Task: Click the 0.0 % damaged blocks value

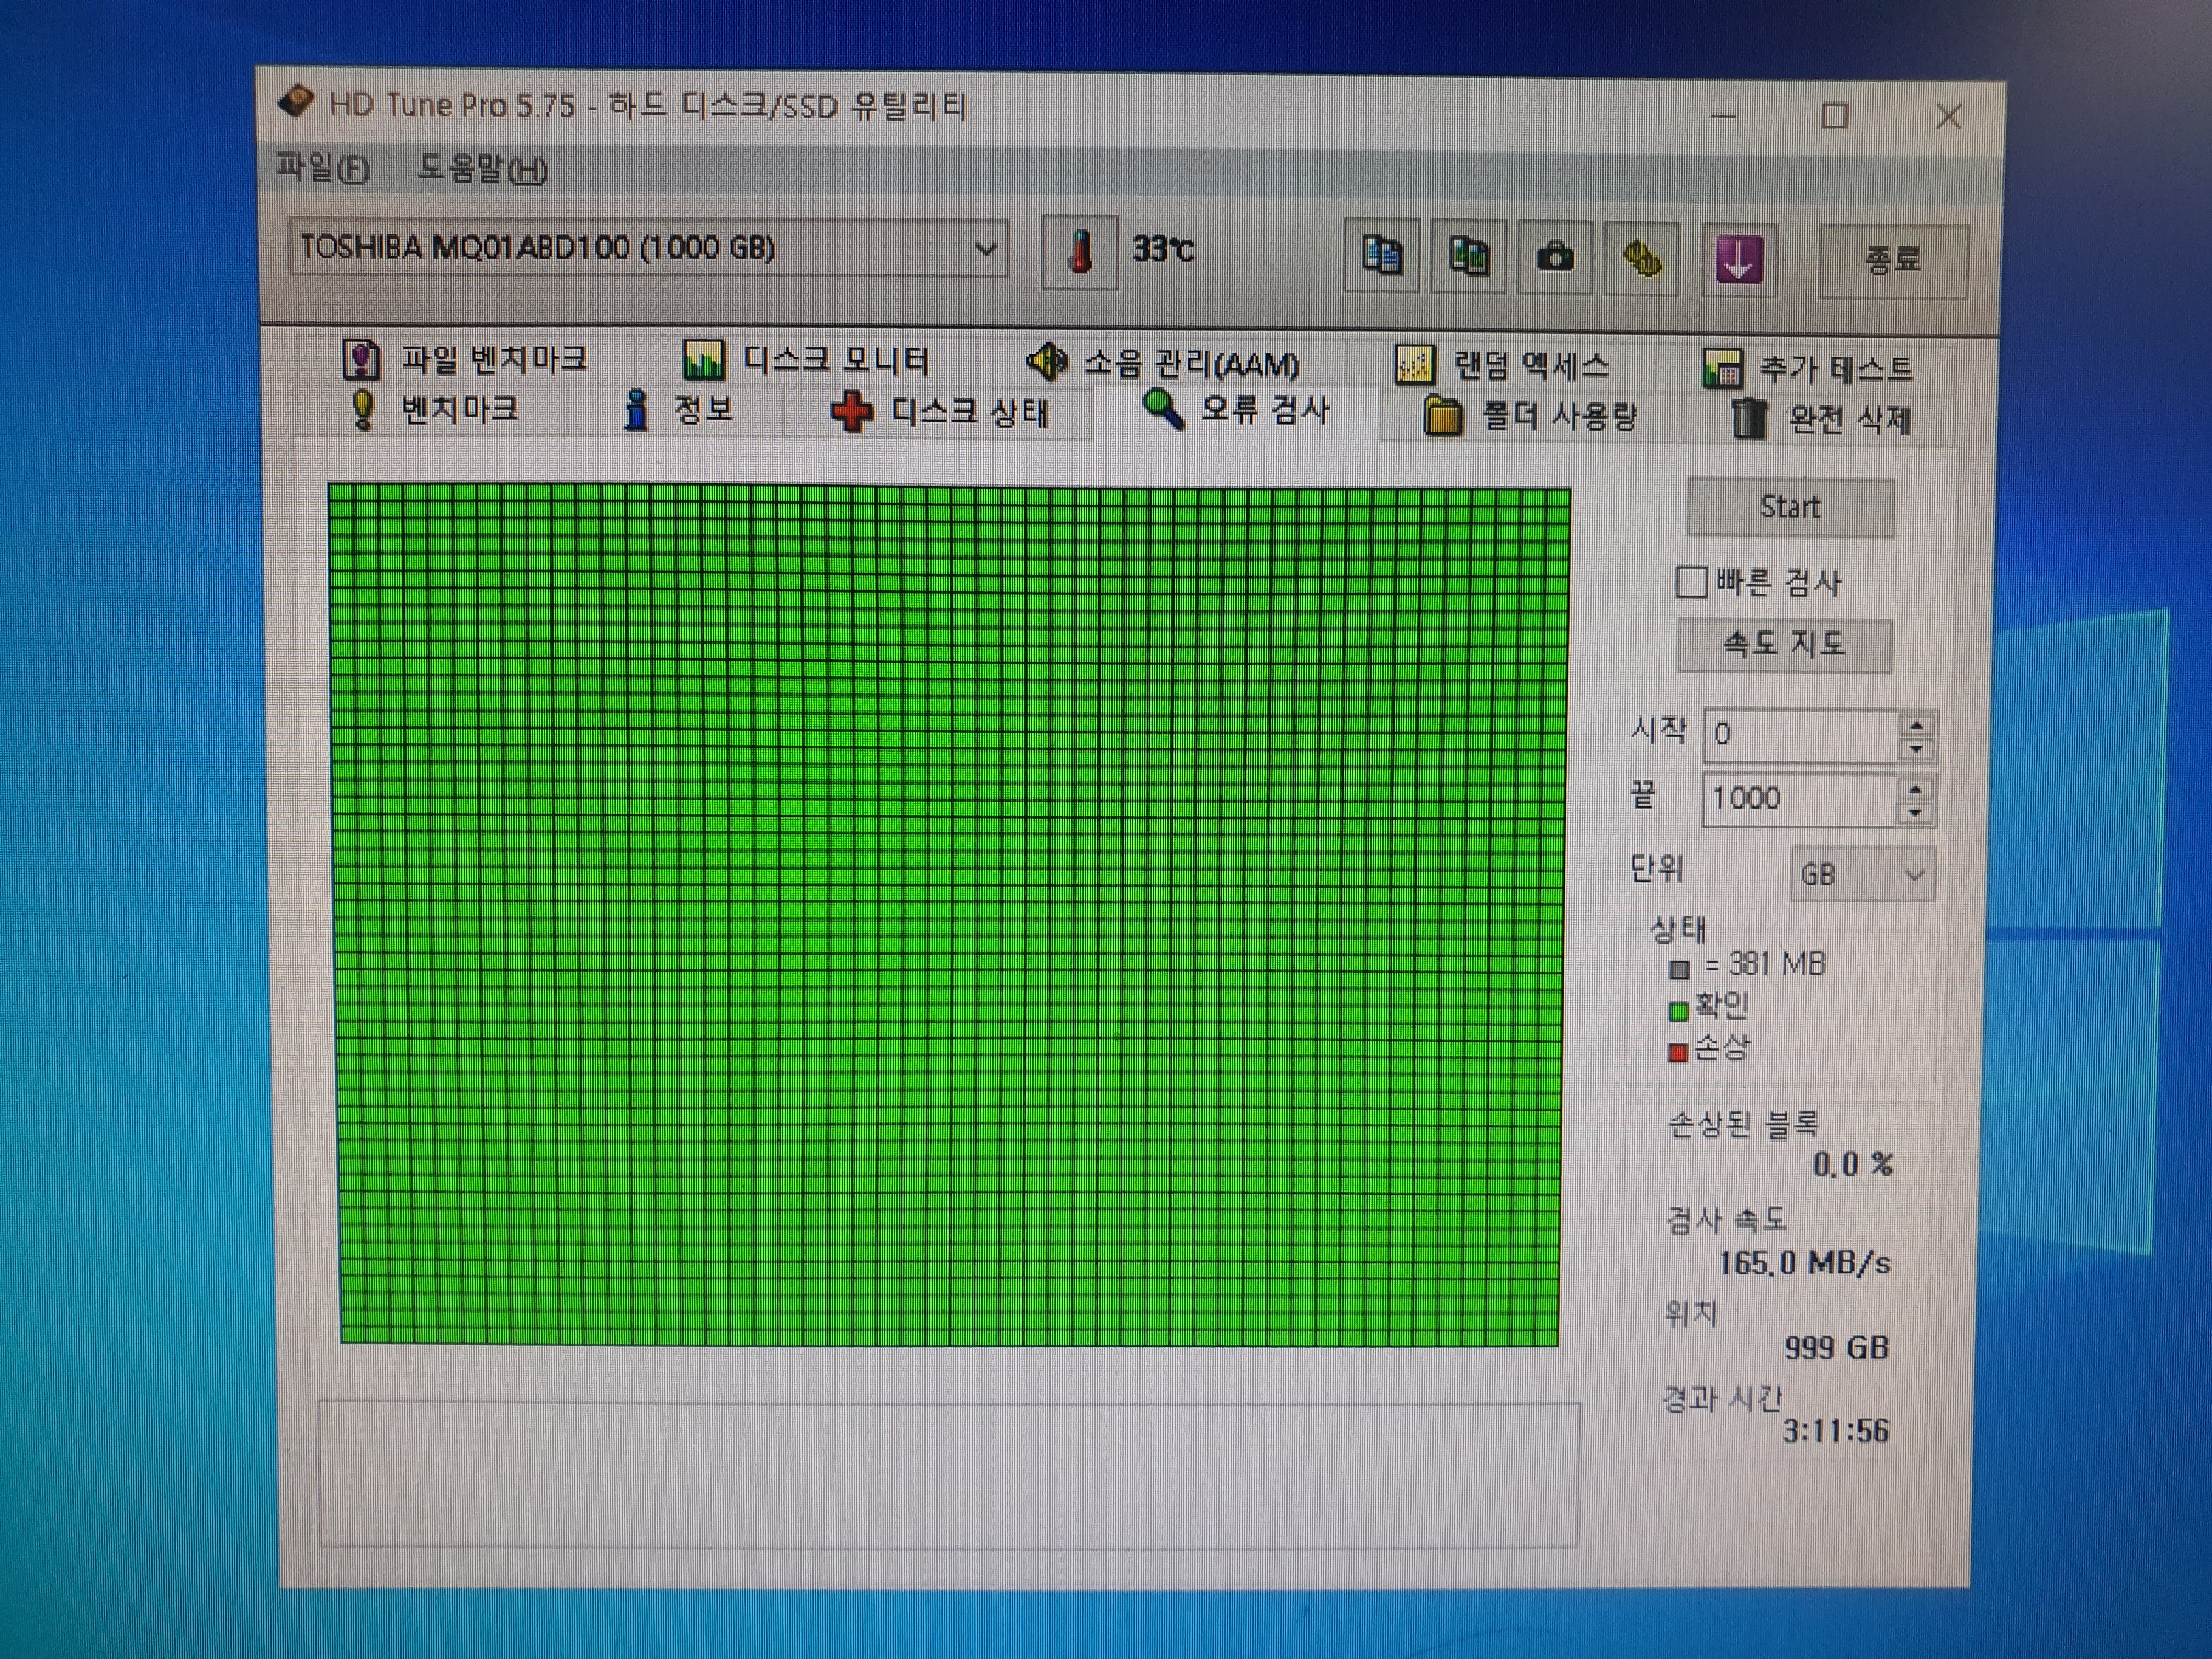Action: pyautogui.click(x=1853, y=1164)
